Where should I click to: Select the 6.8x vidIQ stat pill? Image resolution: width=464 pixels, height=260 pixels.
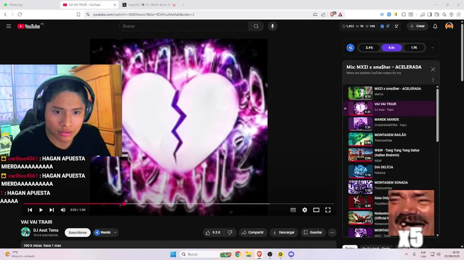[392, 48]
